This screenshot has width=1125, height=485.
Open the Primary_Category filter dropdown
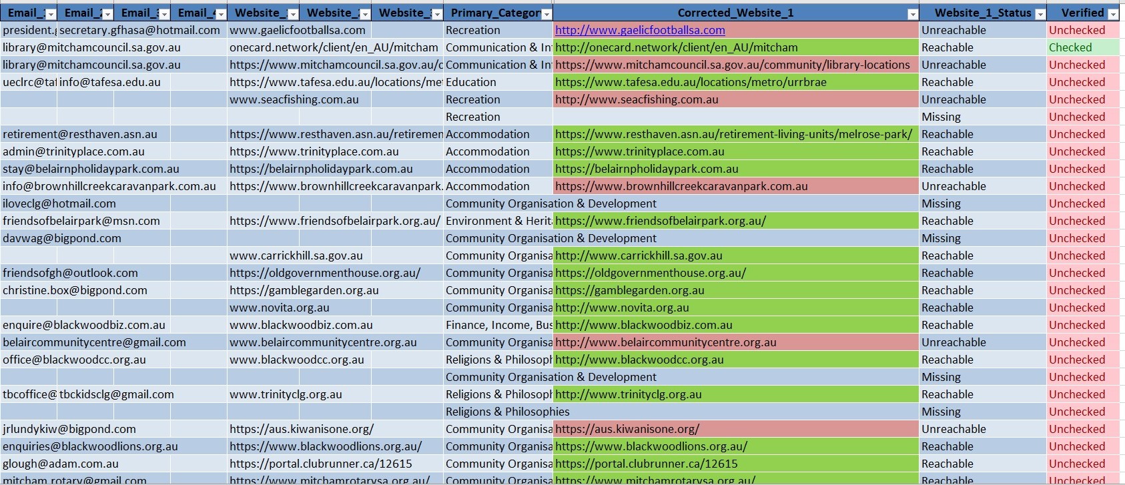coord(546,13)
